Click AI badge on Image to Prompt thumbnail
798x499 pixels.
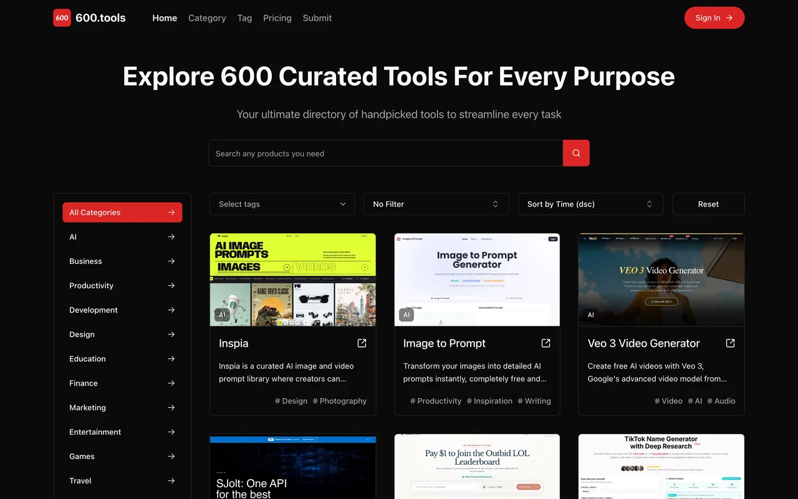(x=406, y=315)
